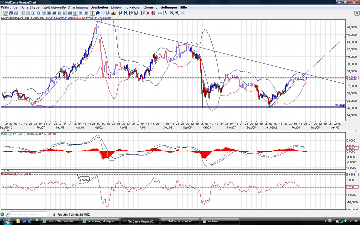Enable the weekly (W) interval
The height and width of the screenshot is (225, 360).
pos(80,13)
